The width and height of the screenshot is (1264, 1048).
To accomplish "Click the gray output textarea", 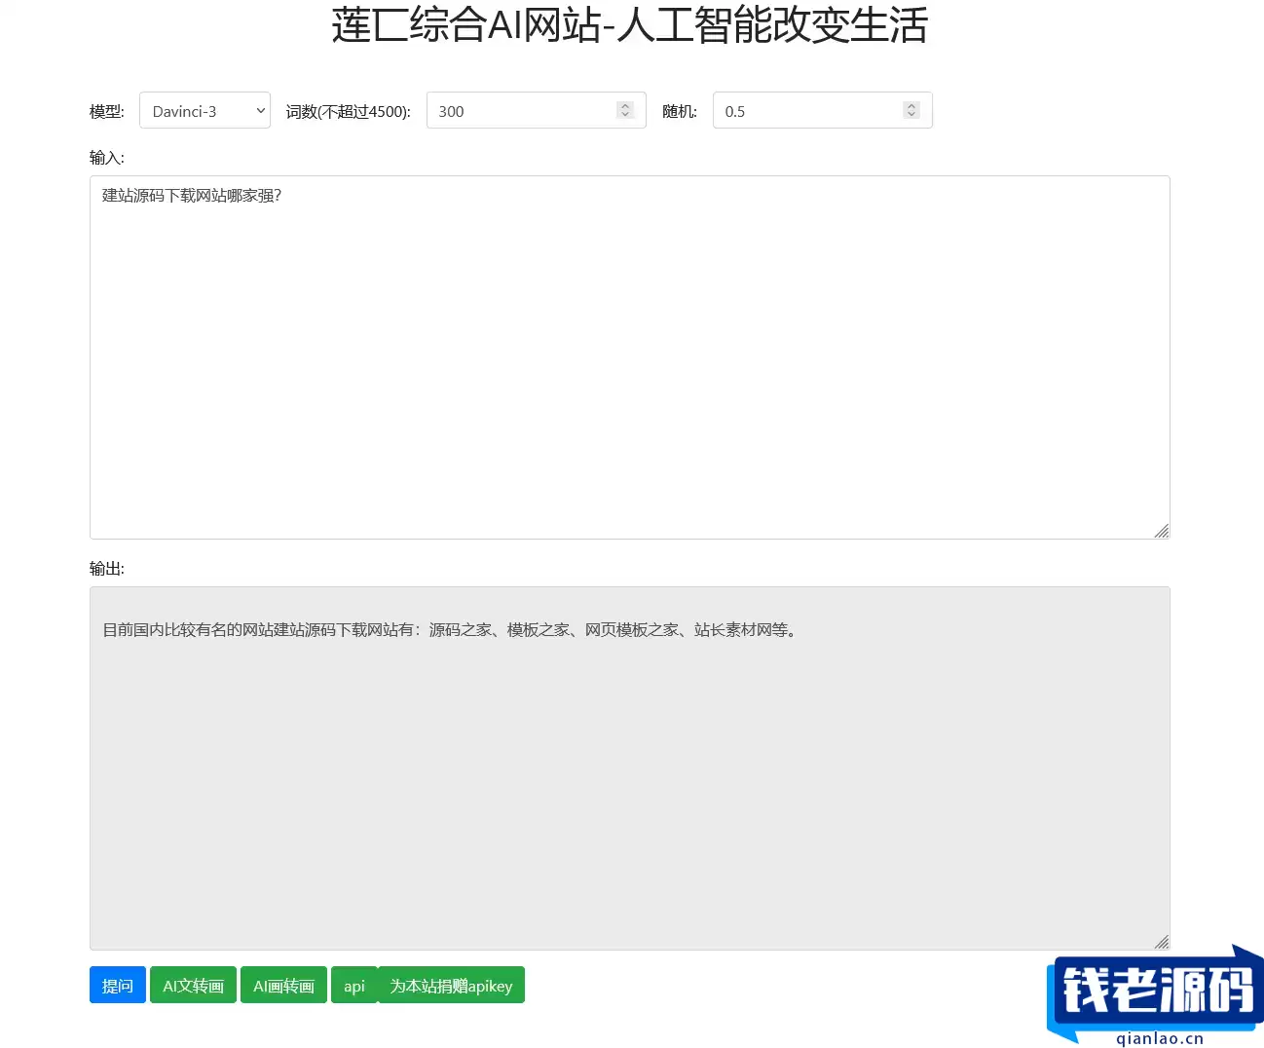I will click(630, 768).
